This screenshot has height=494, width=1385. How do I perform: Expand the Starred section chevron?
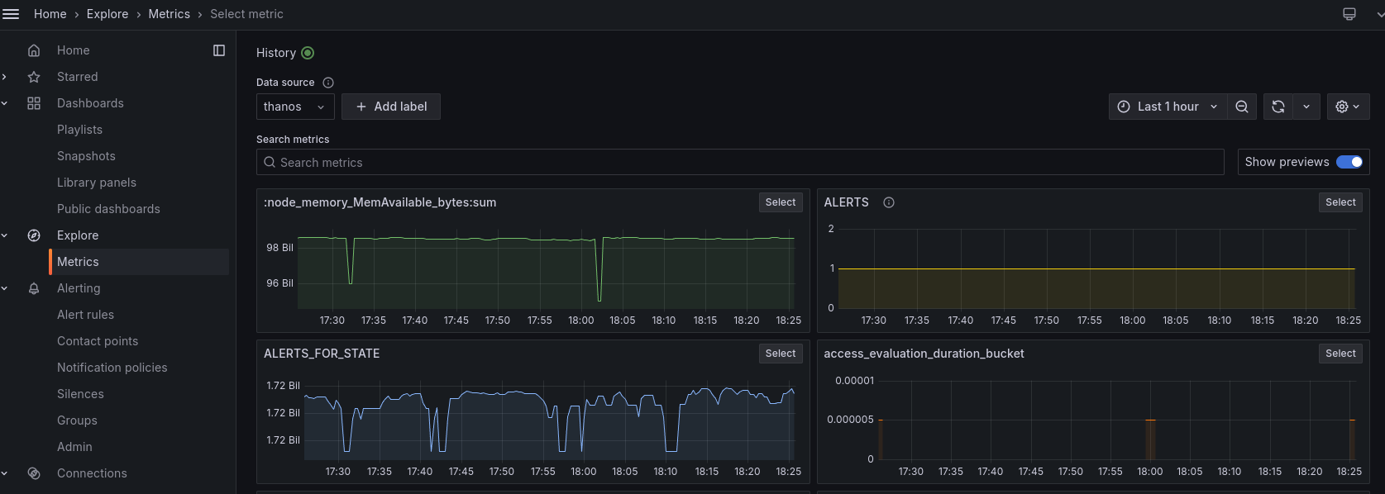[5, 77]
